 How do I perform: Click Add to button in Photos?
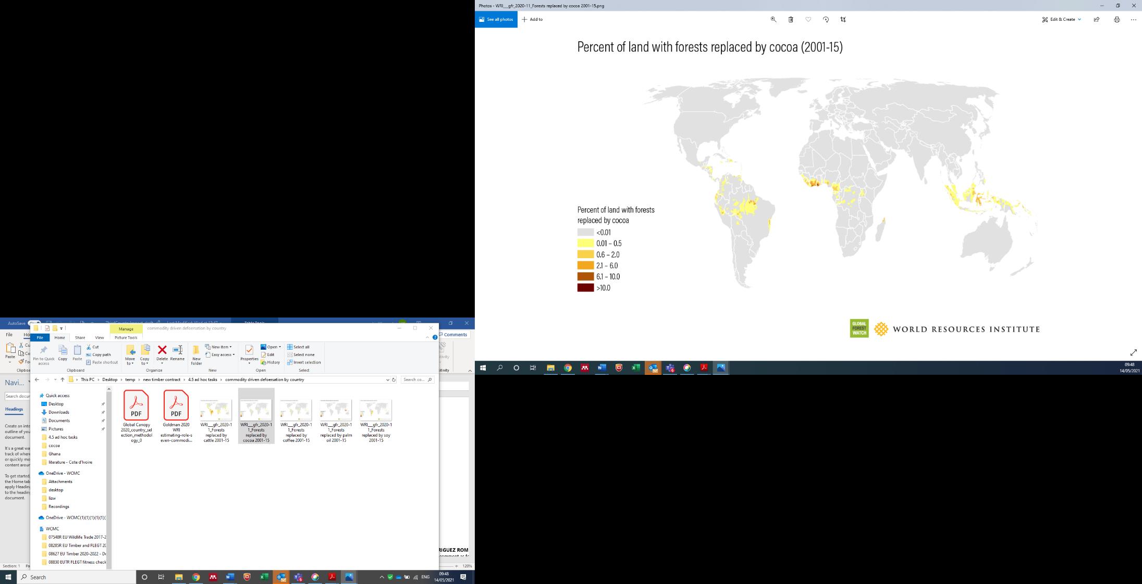pyautogui.click(x=532, y=19)
